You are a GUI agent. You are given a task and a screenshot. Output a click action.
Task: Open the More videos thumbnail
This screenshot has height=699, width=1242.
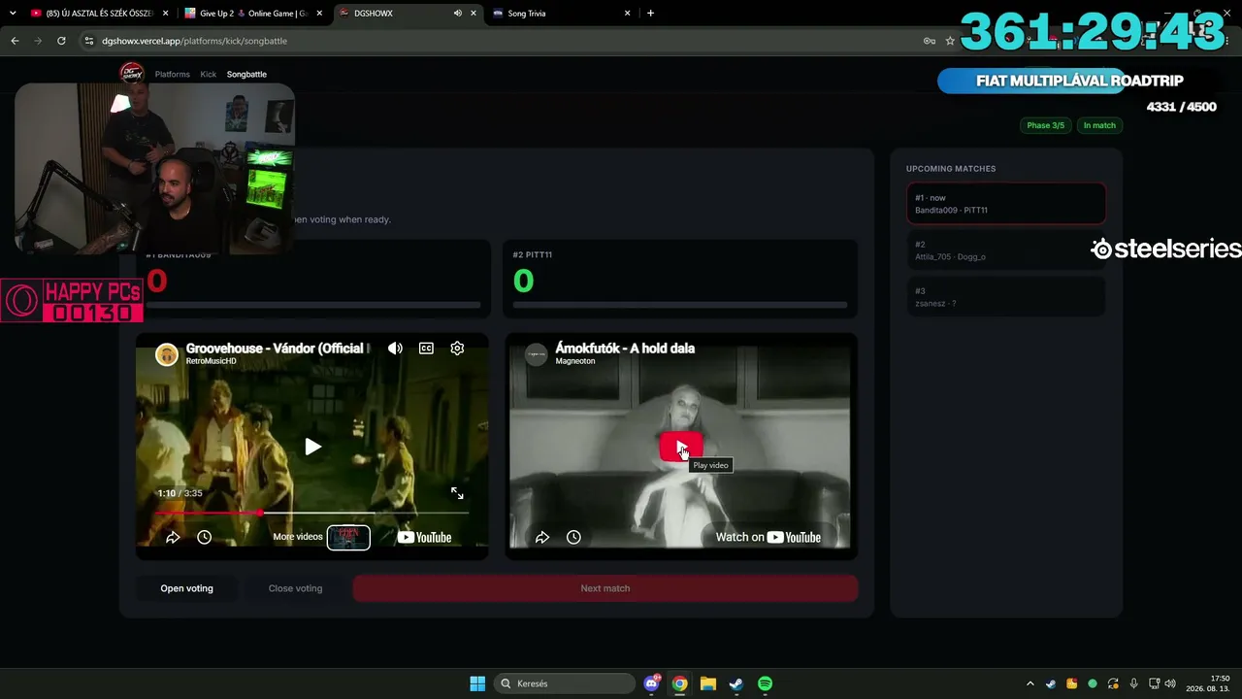pyautogui.click(x=348, y=537)
